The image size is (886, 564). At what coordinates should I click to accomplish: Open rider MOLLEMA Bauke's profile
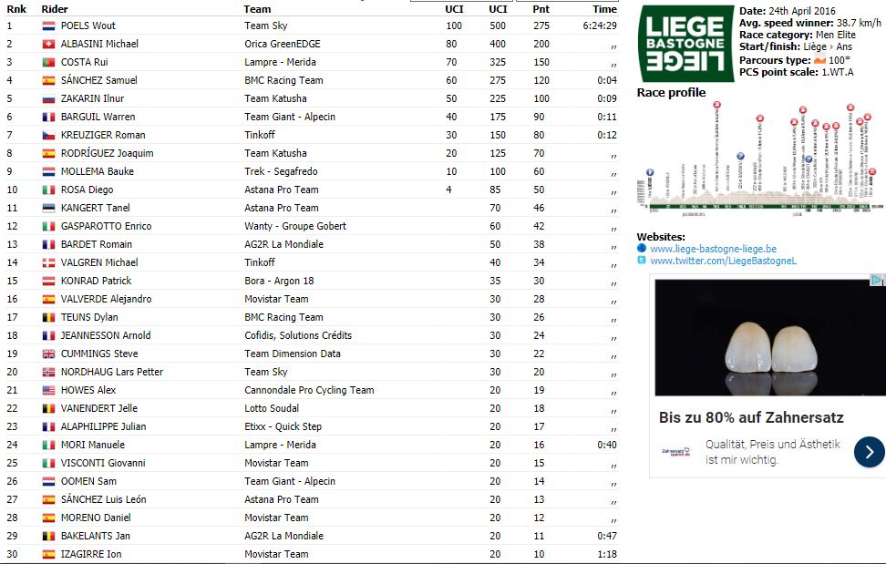pos(98,171)
